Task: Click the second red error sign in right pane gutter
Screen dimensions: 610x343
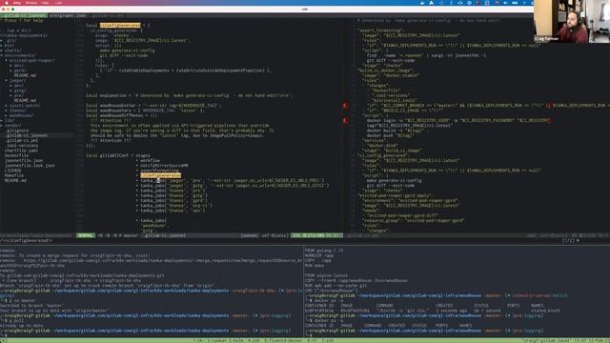Action: [345, 121]
